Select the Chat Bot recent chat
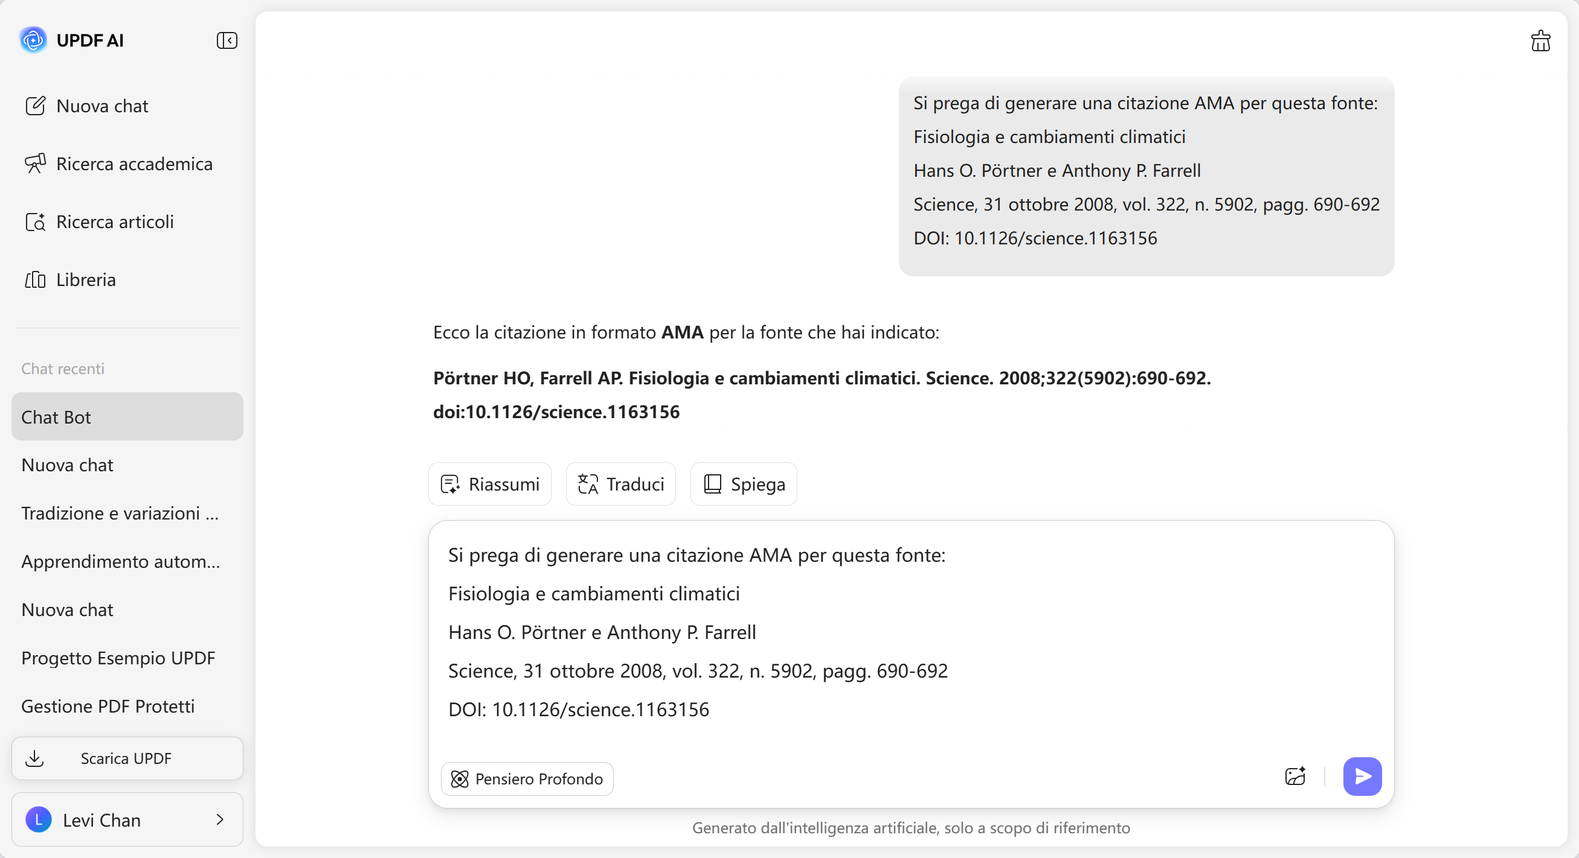This screenshot has width=1579, height=858. point(127,417)
